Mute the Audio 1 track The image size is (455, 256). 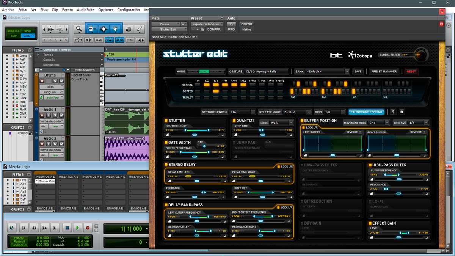point(61,115)
